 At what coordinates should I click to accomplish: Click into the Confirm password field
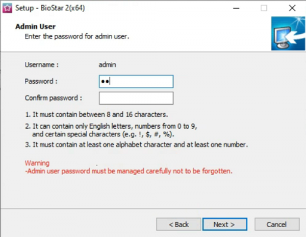pyautogui.click(x=136, y=98)
